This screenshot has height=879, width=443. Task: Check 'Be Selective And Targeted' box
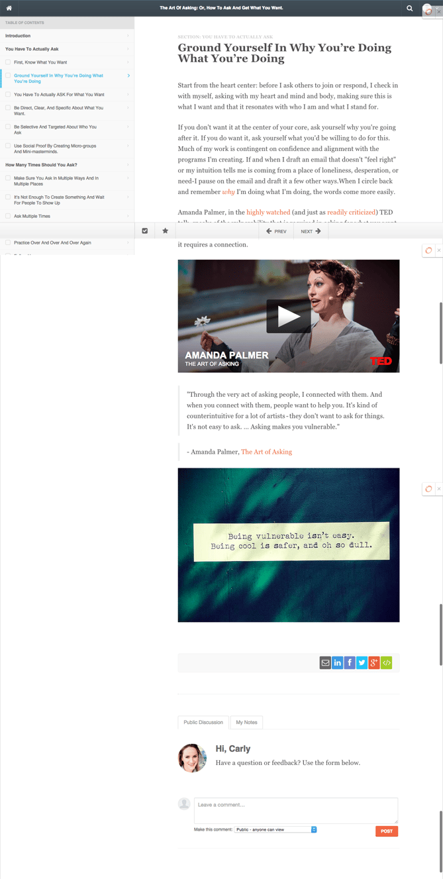8,127
